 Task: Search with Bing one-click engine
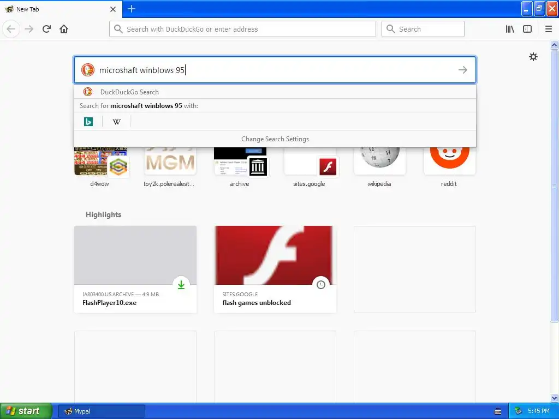[x=88, y=122]
